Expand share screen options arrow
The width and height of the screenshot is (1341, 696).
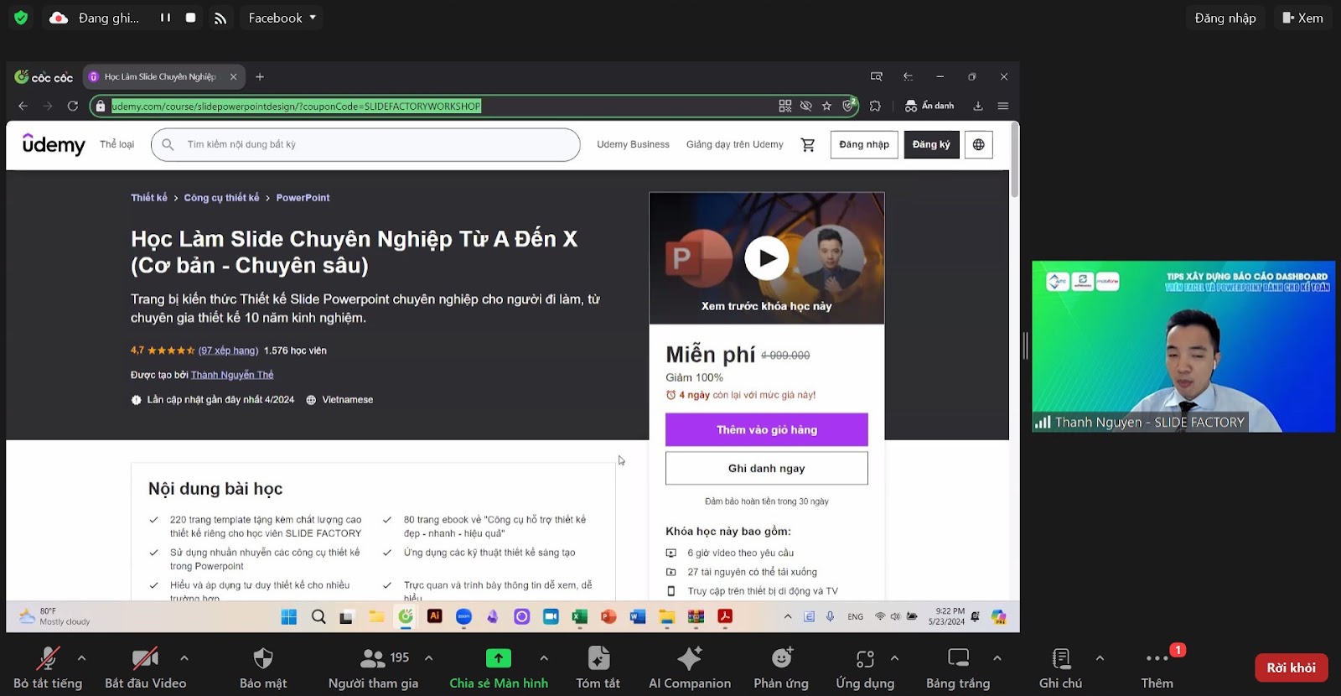pos(544,658)
